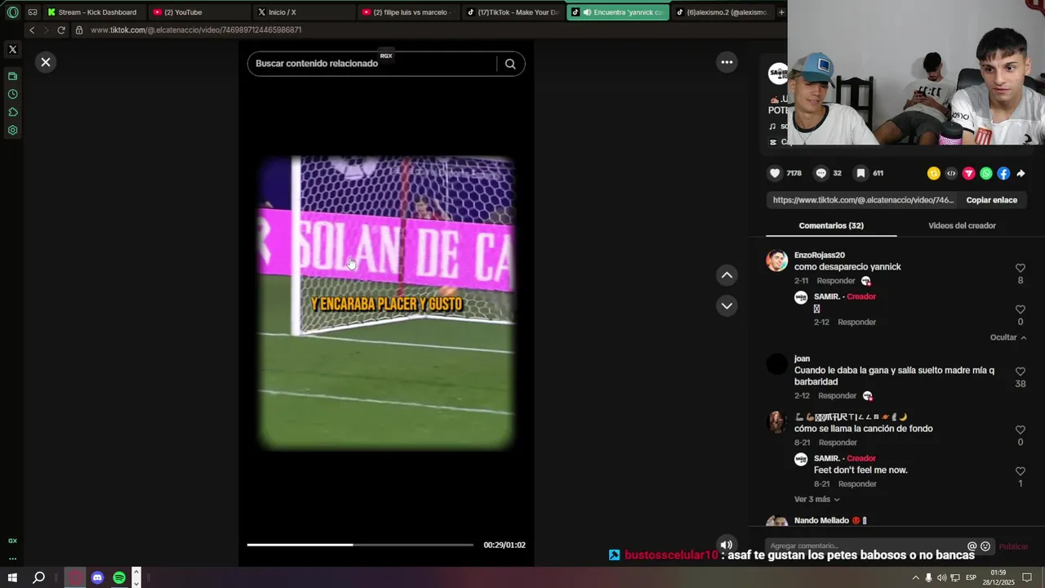Reply to joan's comment
This screenshot has width=1045, height=588.
[837, 396]
